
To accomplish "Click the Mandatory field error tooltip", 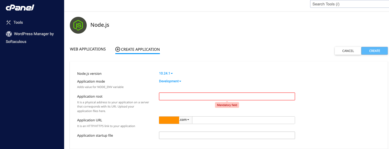I will 227,105.
